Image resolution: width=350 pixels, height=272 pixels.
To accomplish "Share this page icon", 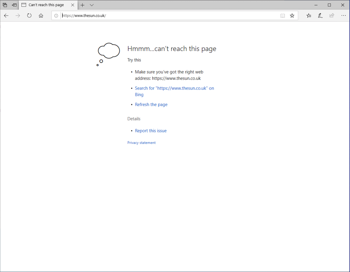I will tap(332, 15).
